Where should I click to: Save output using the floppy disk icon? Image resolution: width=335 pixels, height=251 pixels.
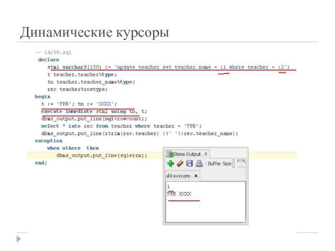click(189, 164)
